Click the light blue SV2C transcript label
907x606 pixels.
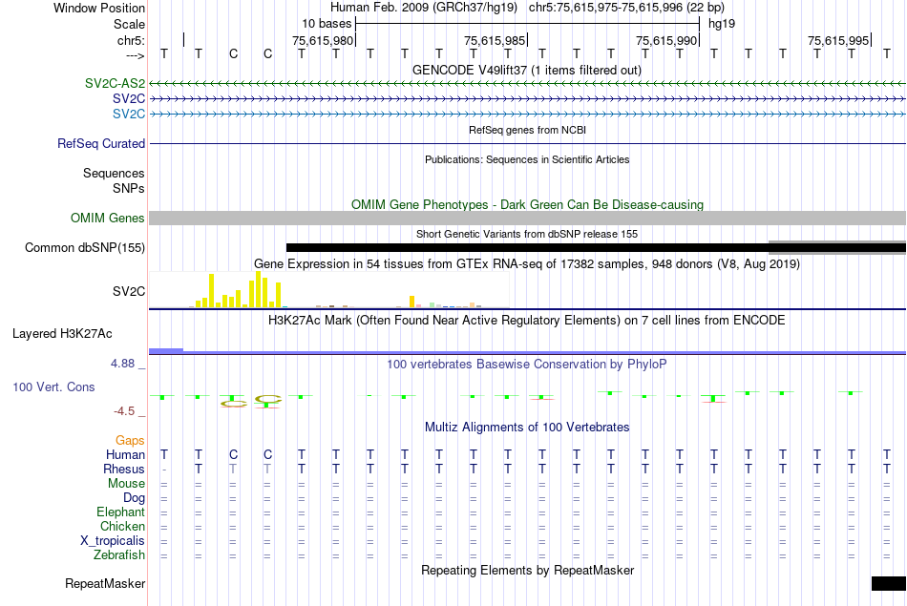point(129,114)
